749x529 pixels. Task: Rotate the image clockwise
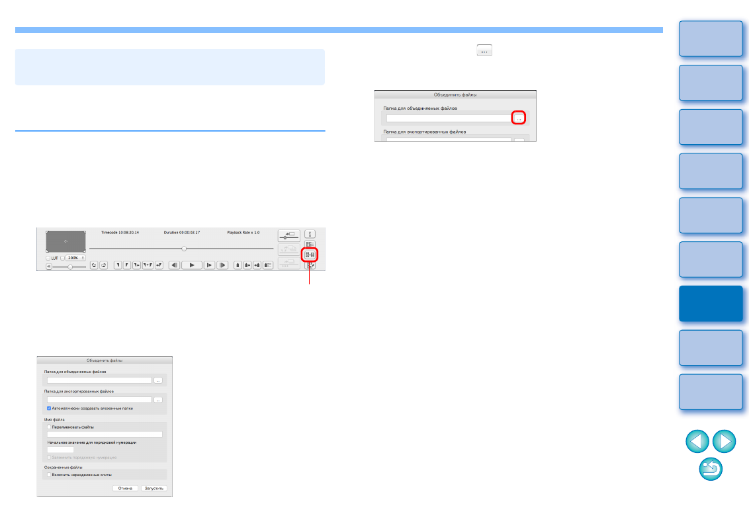pyautogui.click(x=104, y=265)
